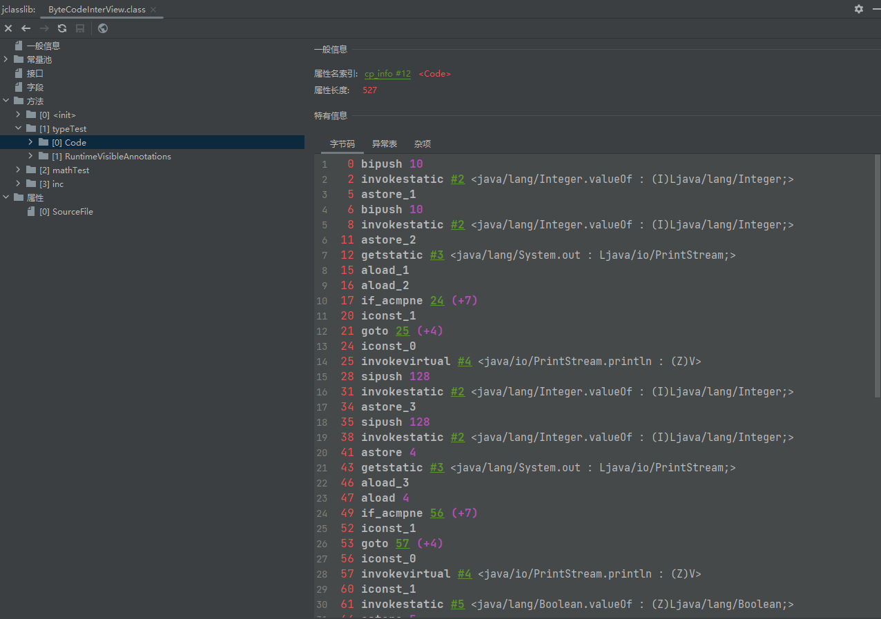Jump to offset 24 from if_acmpne
881x619 pixels.
coord(437,301)
